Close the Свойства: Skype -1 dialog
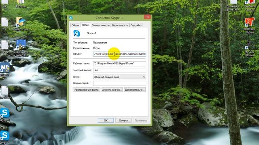 click(147, 17)
